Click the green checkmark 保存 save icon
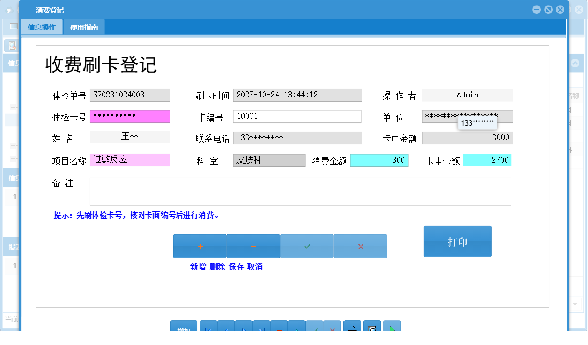Screen dimensions: 588x345 307,246
